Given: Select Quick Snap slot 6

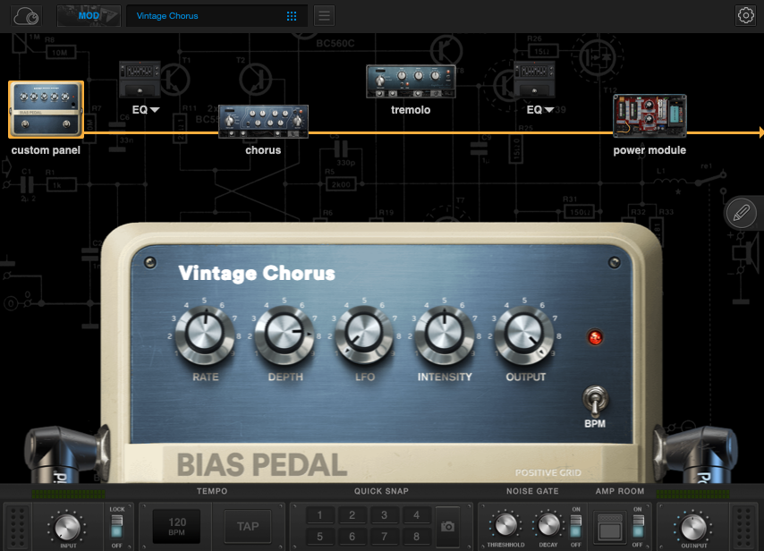Looking at the screenshot, I should [352, 537].
